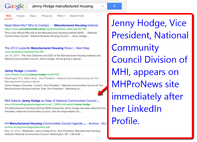Click snippet 'Washington D.C. Metro Area - Vice President'
The width and height of the screenshot is (197, 142).
tap(52, 80)
